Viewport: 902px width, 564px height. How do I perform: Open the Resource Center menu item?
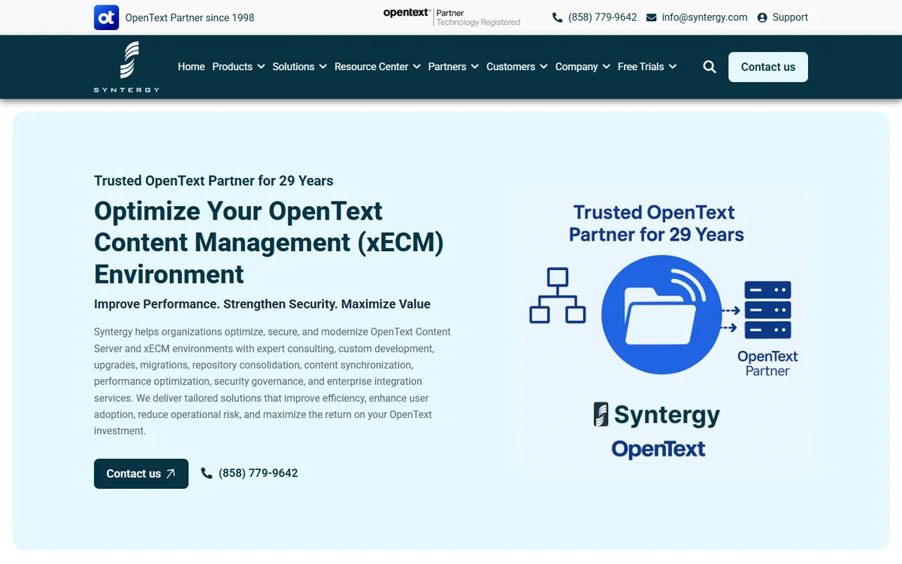pyautogui.click(x=371, y=67)
